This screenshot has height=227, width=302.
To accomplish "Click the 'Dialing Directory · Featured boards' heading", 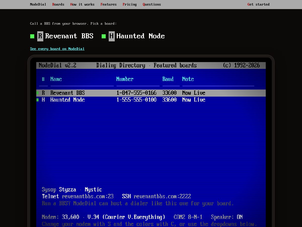I will click(146, 66).
